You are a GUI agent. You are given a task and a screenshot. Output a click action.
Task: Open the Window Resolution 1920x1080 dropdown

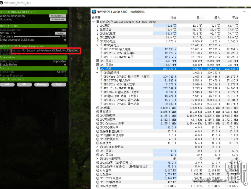click(x=58, y=16)
